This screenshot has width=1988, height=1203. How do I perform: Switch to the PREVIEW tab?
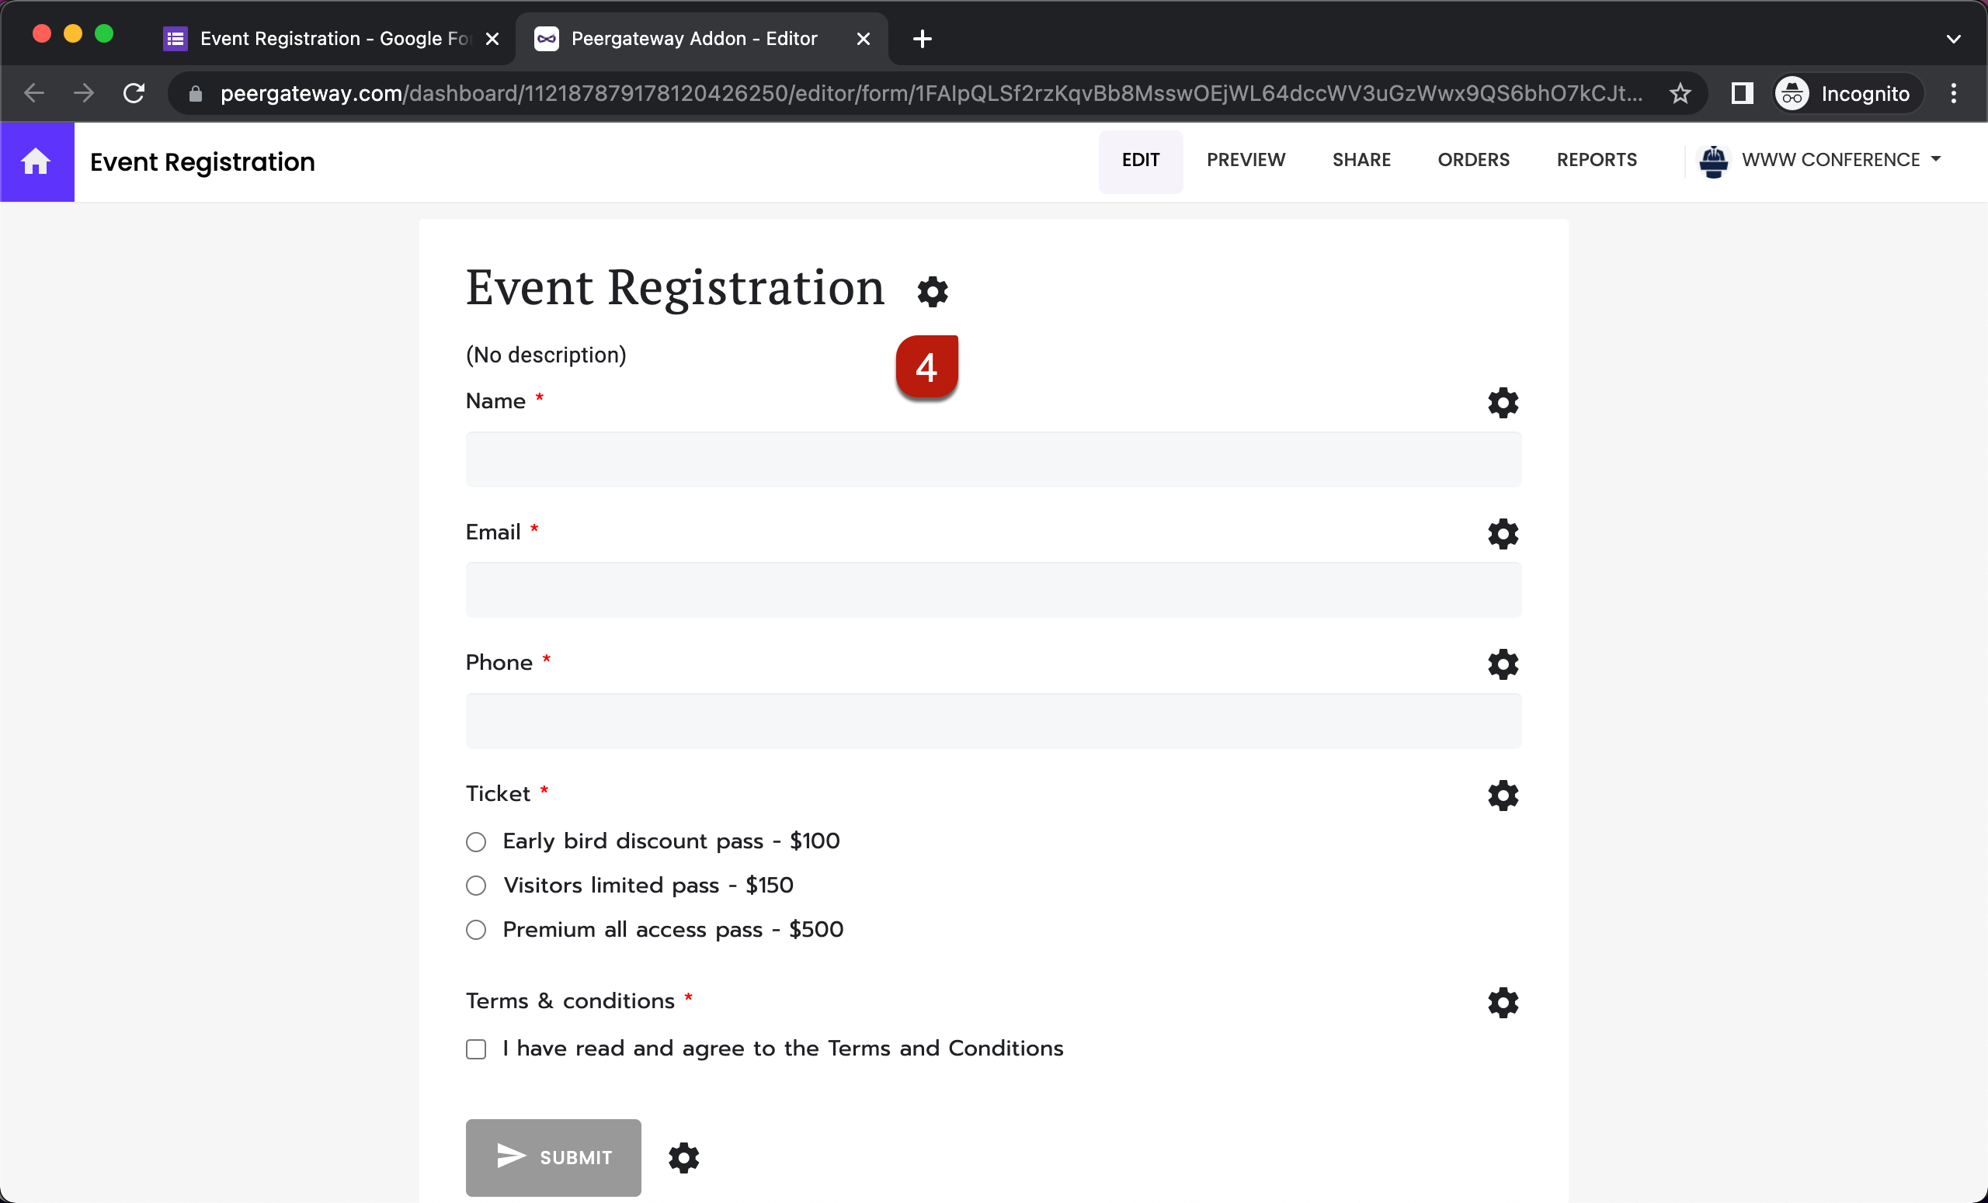(x=1246, y=160)
